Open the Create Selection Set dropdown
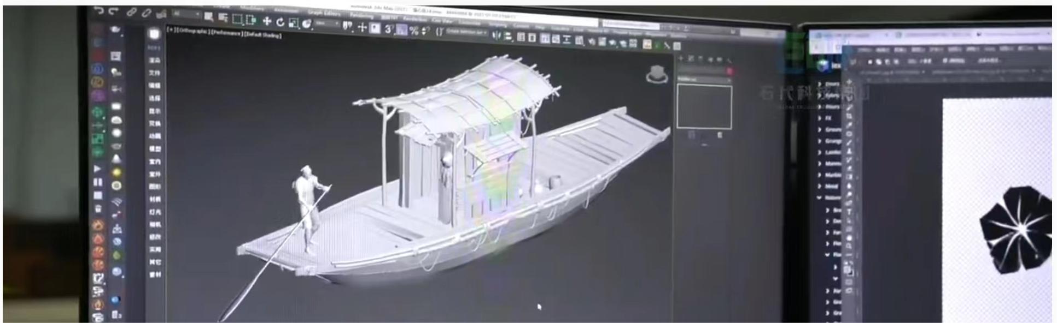This screenshot has height=323, width=1057. [466, 32]
